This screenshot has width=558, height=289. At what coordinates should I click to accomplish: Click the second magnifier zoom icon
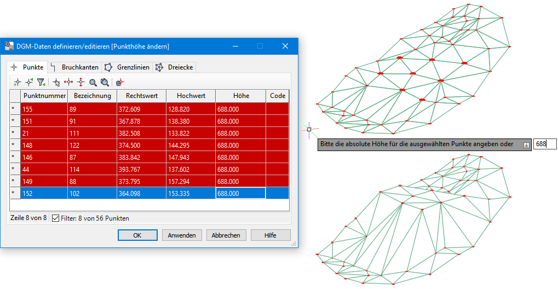pos(105,82)
